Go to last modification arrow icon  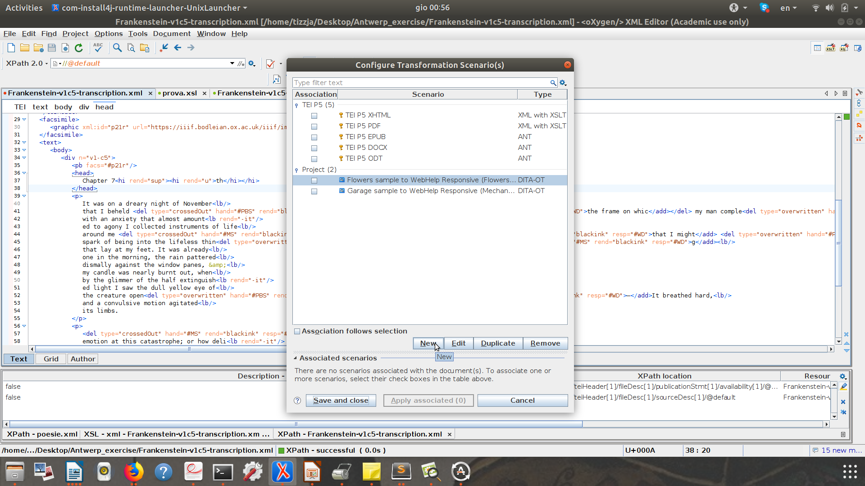(164, 48)
